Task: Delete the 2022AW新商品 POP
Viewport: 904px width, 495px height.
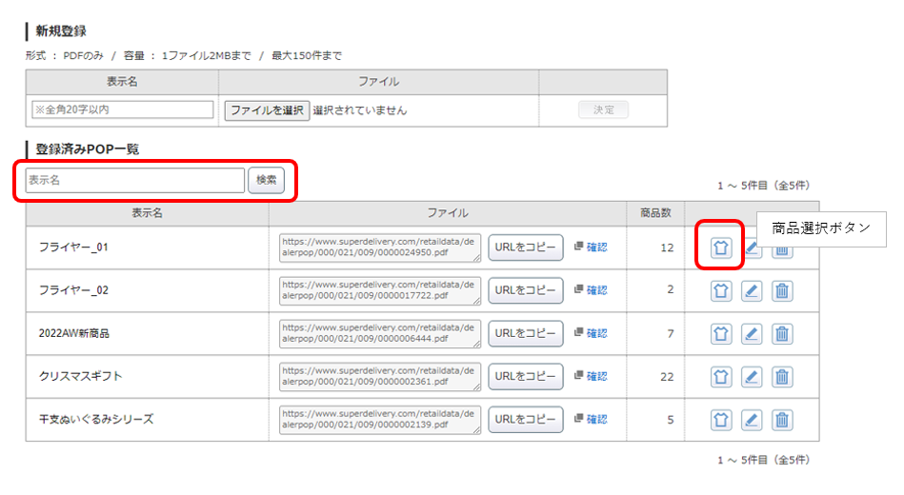Action: click(782, 334)
